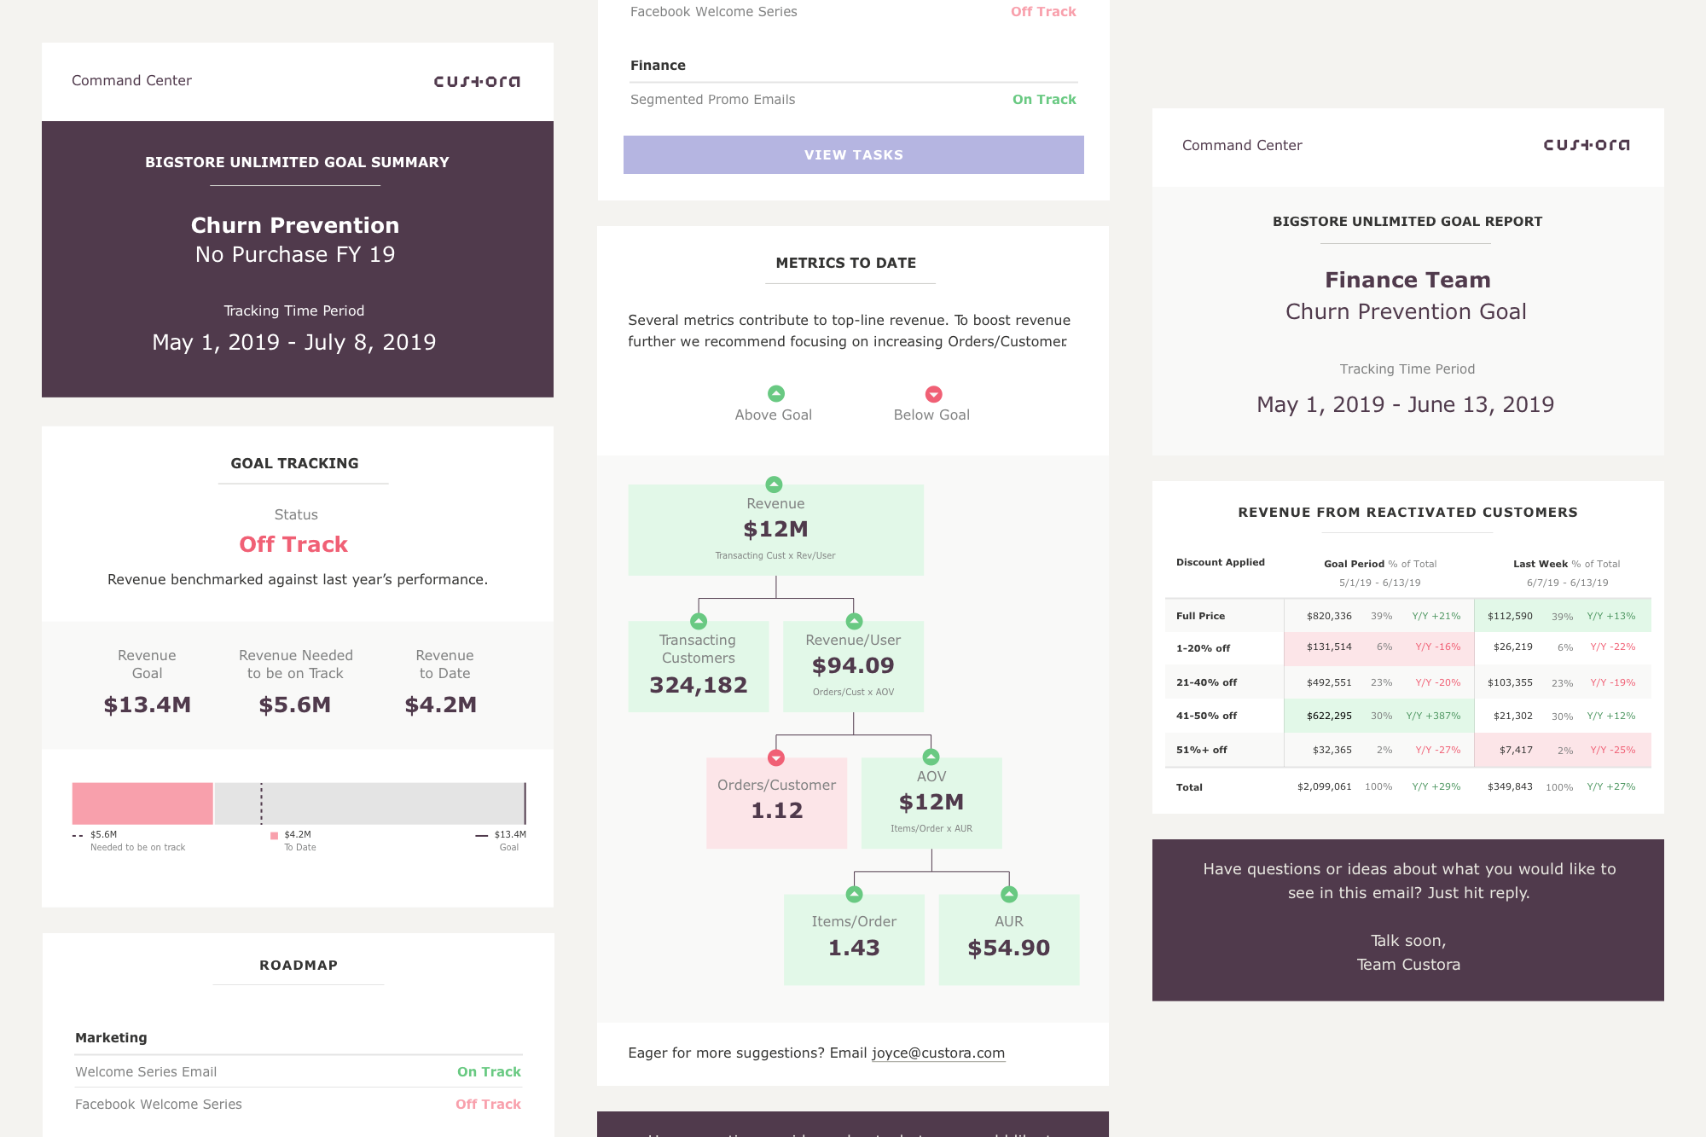Click Custora logo in Goal Report header
Screen dimensions: 1706x1137
[x=1586, y=145]
